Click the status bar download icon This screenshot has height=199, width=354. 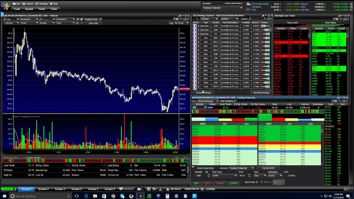point(160,189)
